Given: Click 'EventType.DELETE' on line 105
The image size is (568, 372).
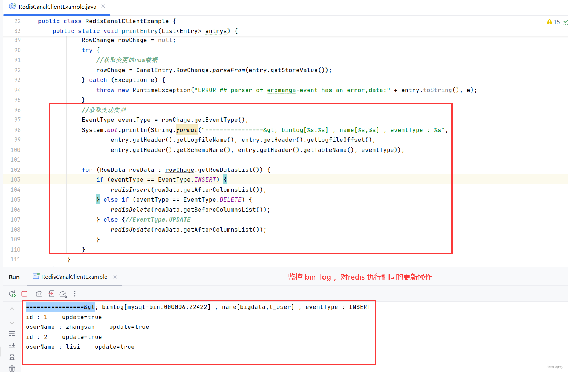Looking at the screenshot, I should pyautogui.click(x=212, y=199).
